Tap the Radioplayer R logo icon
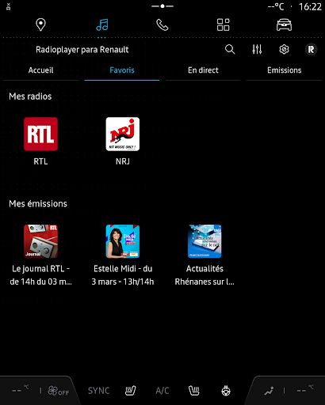This screenshot has height=405, width=325. coord(311,49)
